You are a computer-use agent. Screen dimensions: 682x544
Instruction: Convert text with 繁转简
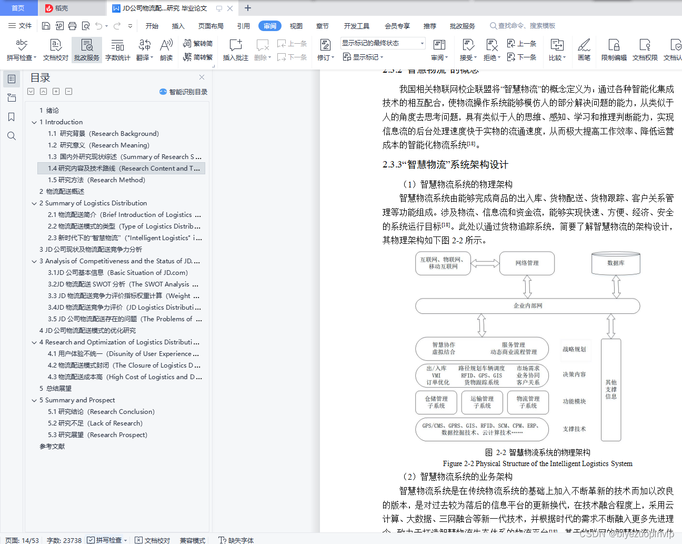point(198,44)
